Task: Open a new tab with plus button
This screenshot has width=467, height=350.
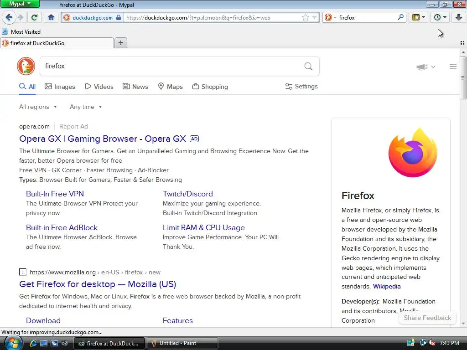Action: 120,43
